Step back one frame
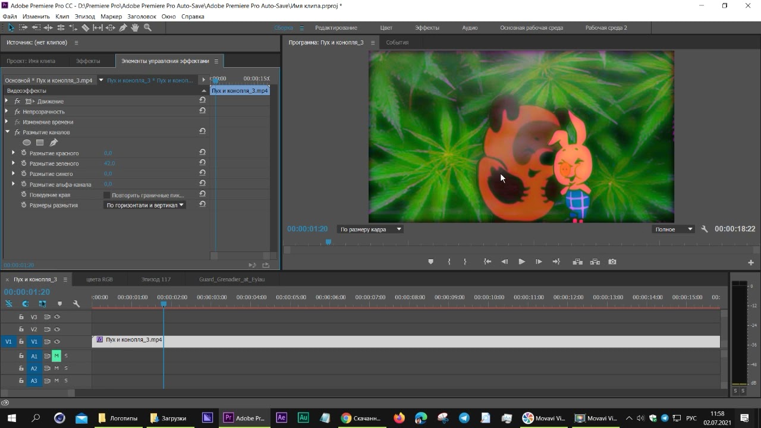The width and height of the screenshot is (761, 428). pyautogui.click(x=505, y=262)
